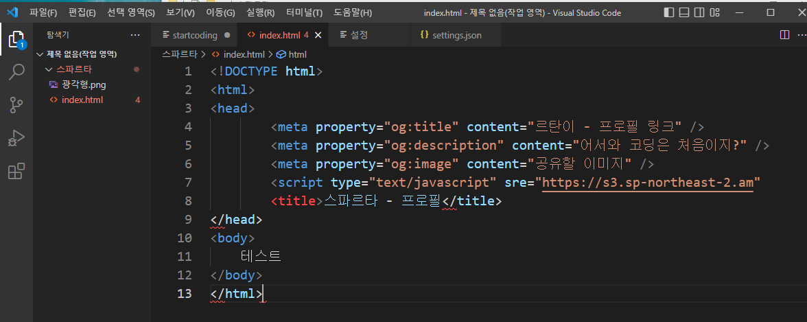Click unsaved dot on startcoding tab
Screen dimensions: 807x322
coord(227,36)
